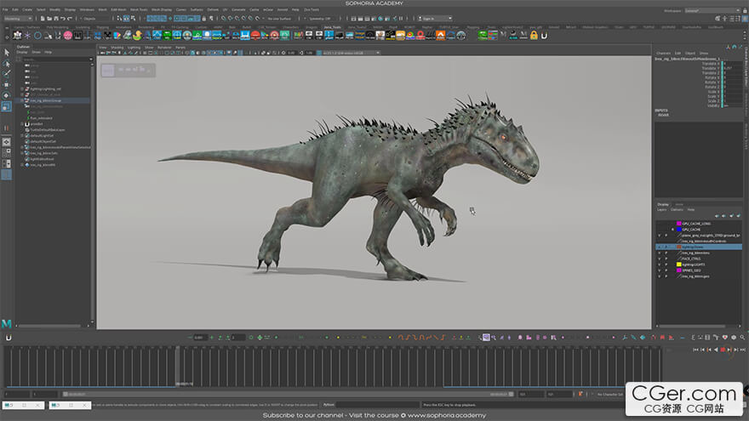Open the Outliner search filter dropdown arrow

point(91,60)
